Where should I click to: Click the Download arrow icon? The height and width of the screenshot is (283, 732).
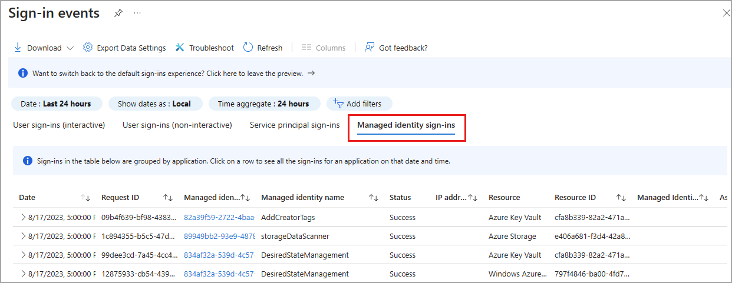[x=18, y=48]
